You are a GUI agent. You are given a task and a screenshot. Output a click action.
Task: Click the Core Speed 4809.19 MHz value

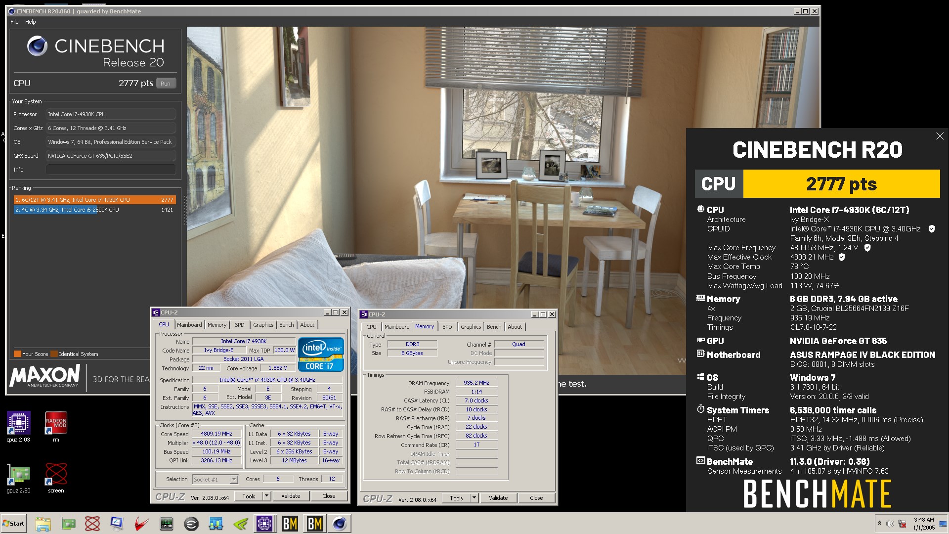[216, 434]
